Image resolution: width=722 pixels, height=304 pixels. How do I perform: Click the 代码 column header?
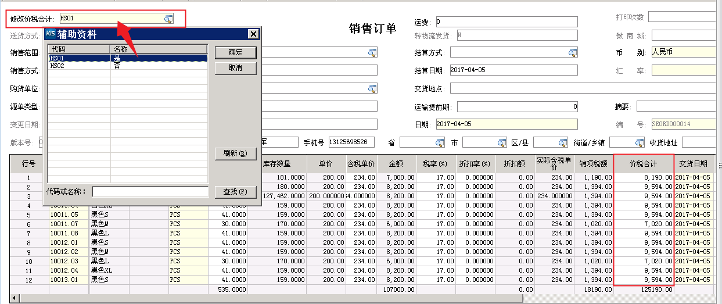(x=80, y=49)
